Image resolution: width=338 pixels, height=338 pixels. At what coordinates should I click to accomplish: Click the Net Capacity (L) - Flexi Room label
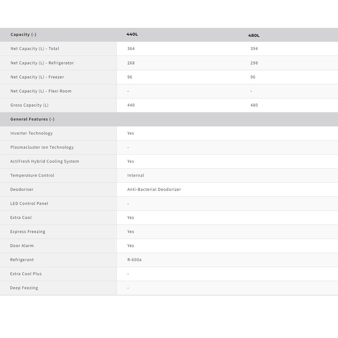click(x=41, y=91)
